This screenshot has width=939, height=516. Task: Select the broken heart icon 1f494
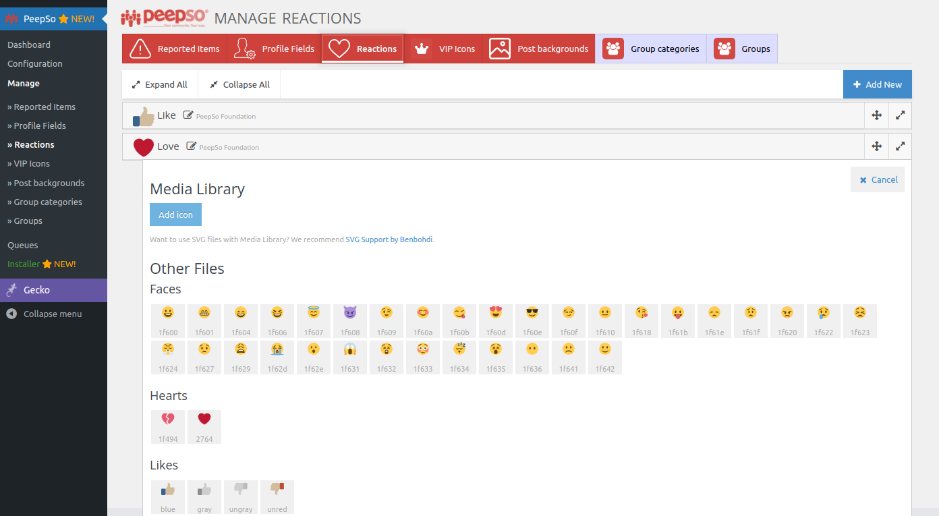[x=168, y=427]
